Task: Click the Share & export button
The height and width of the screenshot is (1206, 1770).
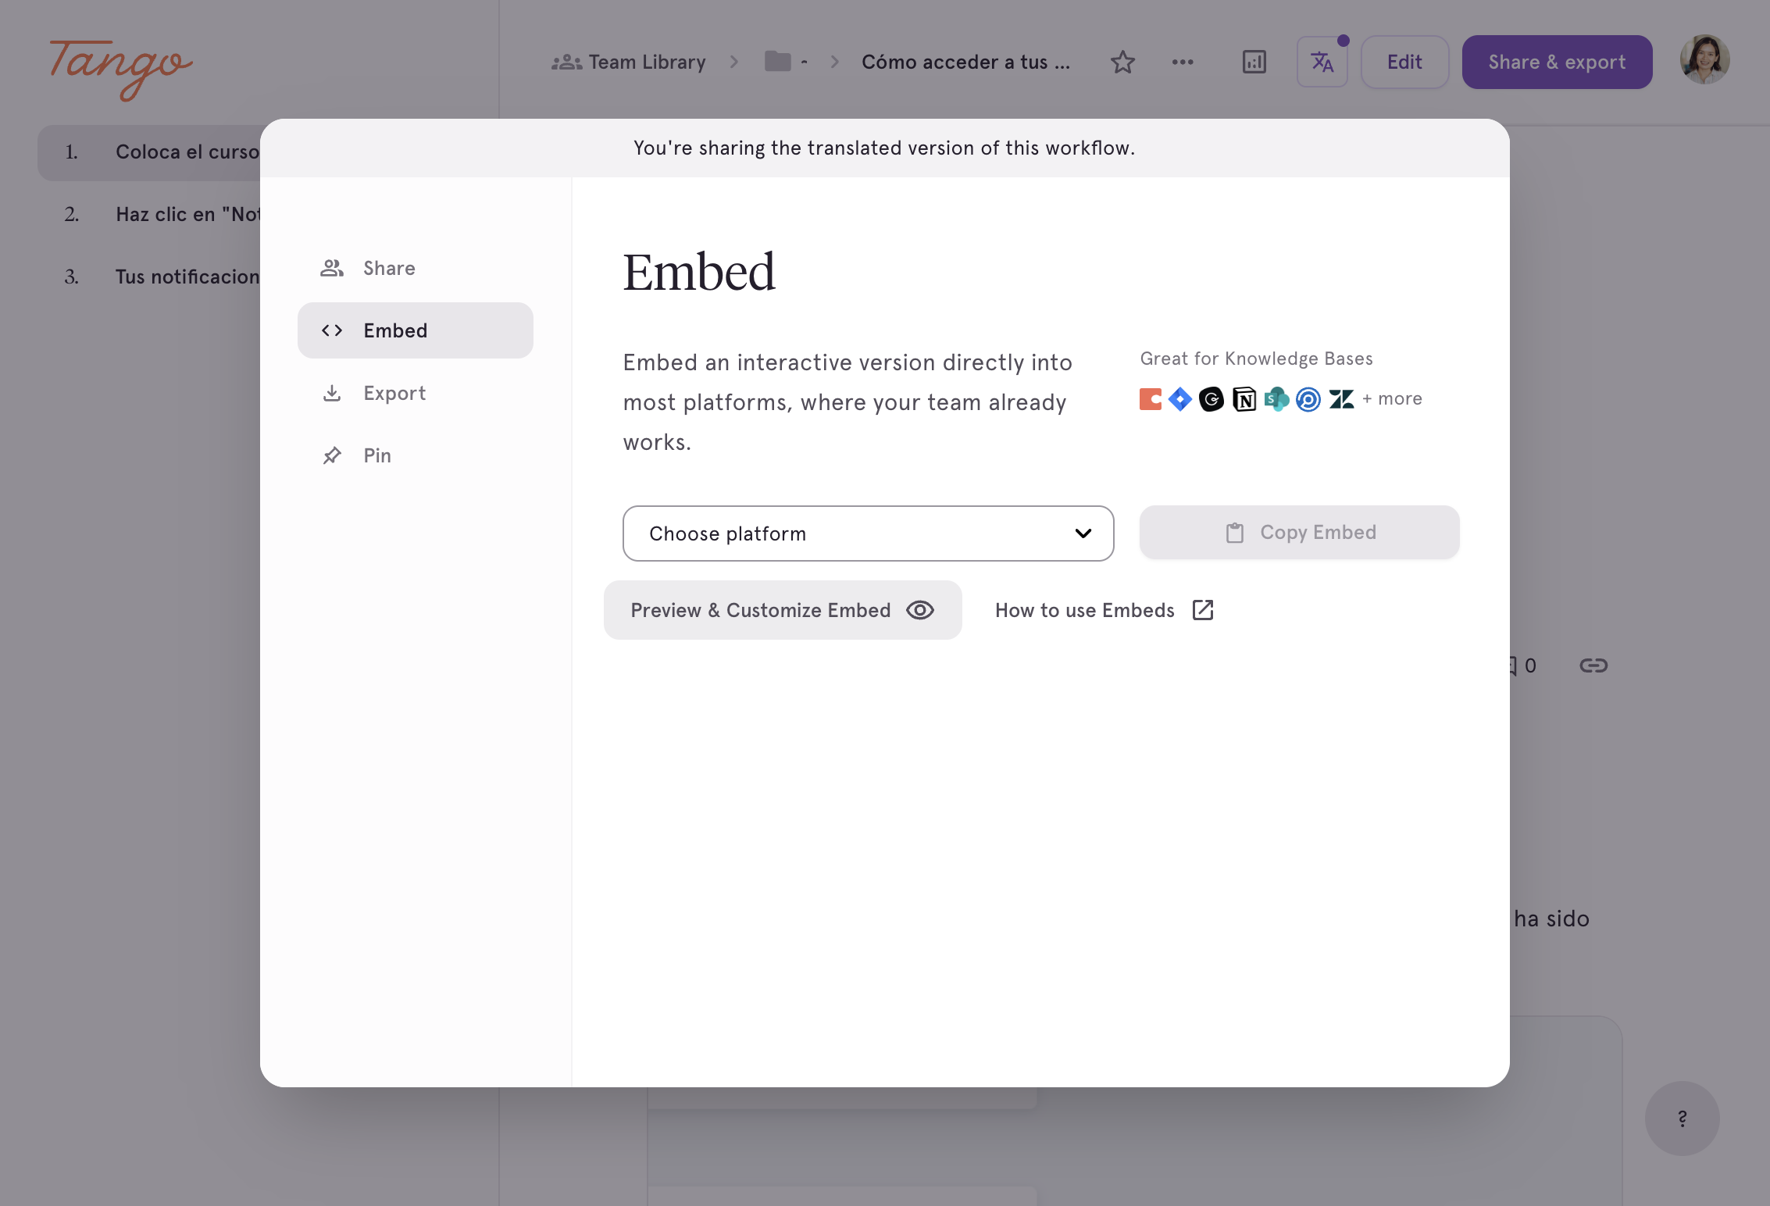Action: (x=1557, y=62)
